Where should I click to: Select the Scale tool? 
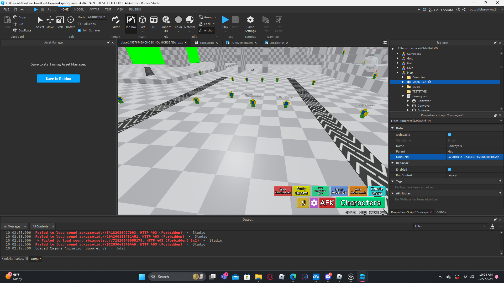click(x=60, y=22)
